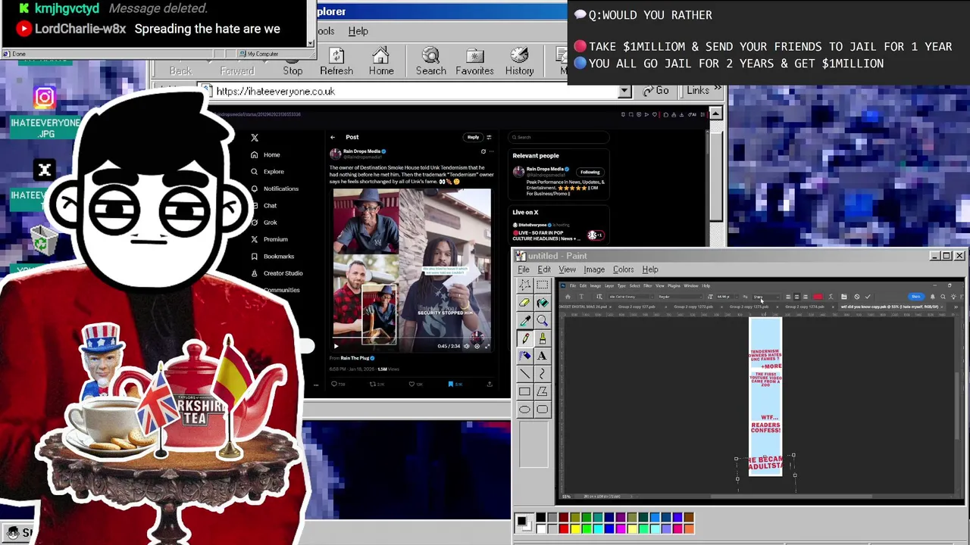Open the Colors menu in Paint
Viewport: 970px width, 545px height.
coord(623,269)
